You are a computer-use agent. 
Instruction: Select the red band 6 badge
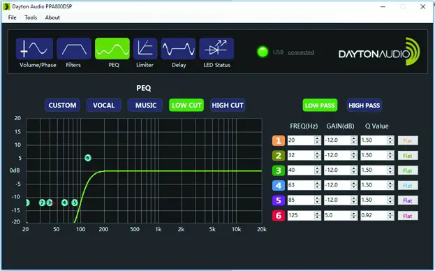coord(279,216)
